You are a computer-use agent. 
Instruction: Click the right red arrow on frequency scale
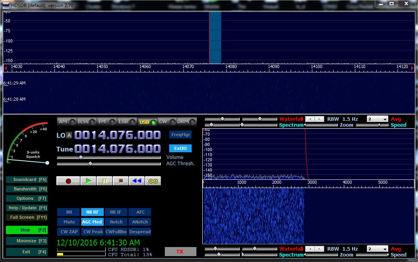click(412, 68)
